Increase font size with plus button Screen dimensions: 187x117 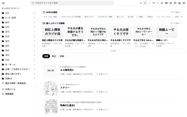point(157,3)
